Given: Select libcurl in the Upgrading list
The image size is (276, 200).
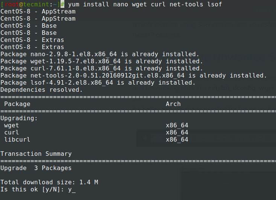Looking at the screenshot, I should [17, 139].
